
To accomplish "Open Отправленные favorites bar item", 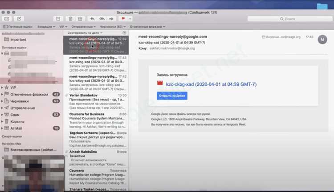I will [x=82, y=27].
